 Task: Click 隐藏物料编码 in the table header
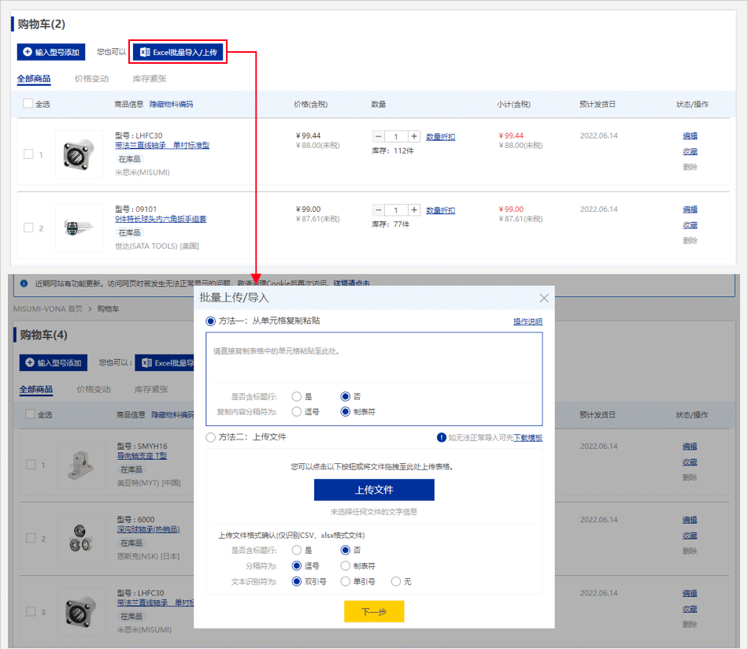click(x=171, y=104)
